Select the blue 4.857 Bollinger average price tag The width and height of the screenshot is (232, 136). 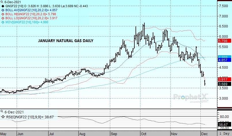tap(223, 61)
